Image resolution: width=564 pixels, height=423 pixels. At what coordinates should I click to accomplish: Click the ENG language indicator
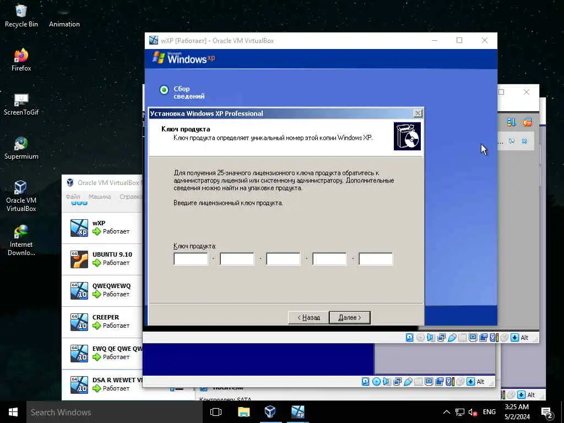(489, 412)
